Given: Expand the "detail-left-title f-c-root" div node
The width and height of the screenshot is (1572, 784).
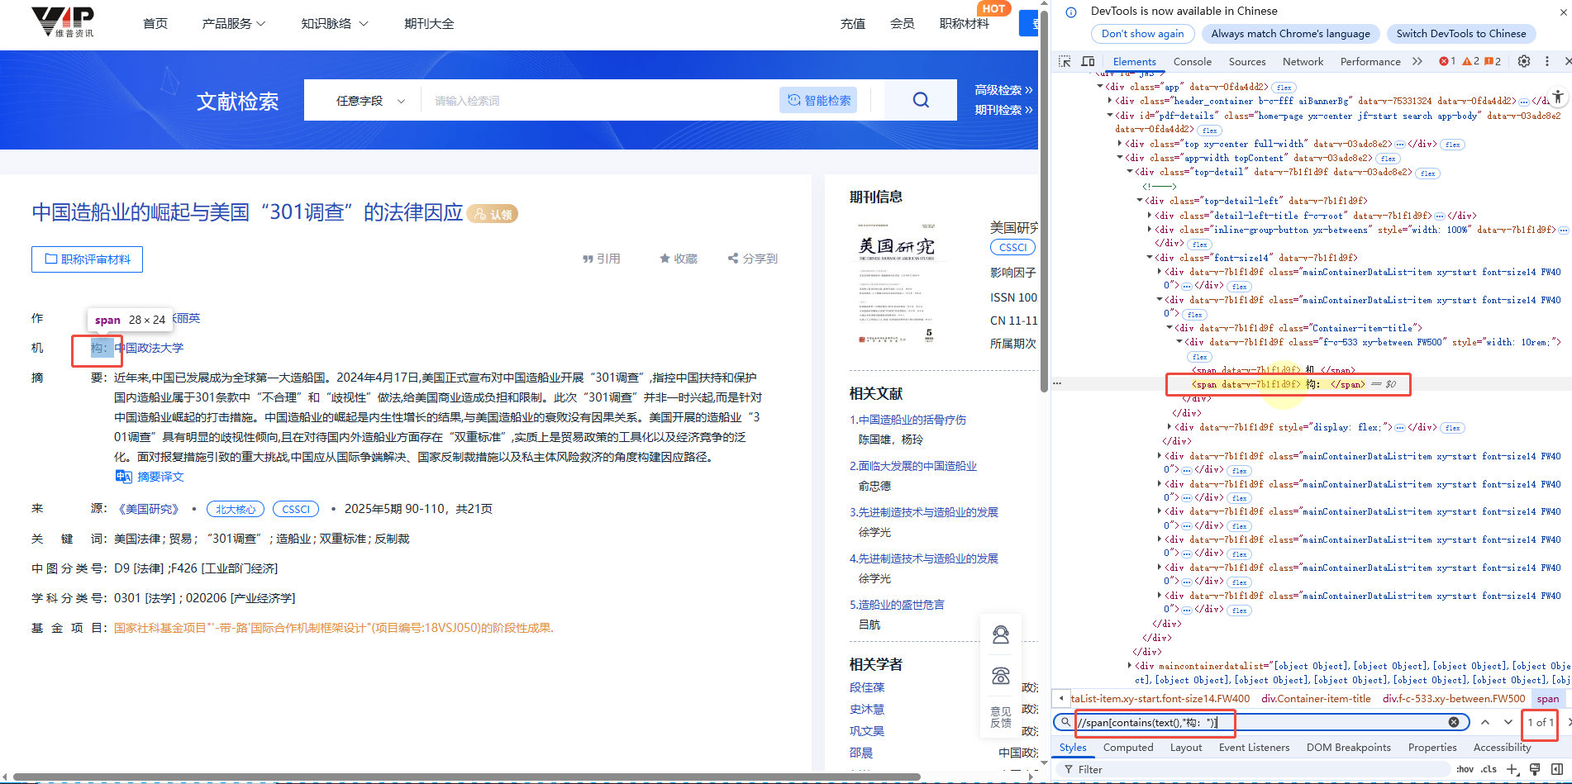Looking at the screenshot, I should [1150, 216].
